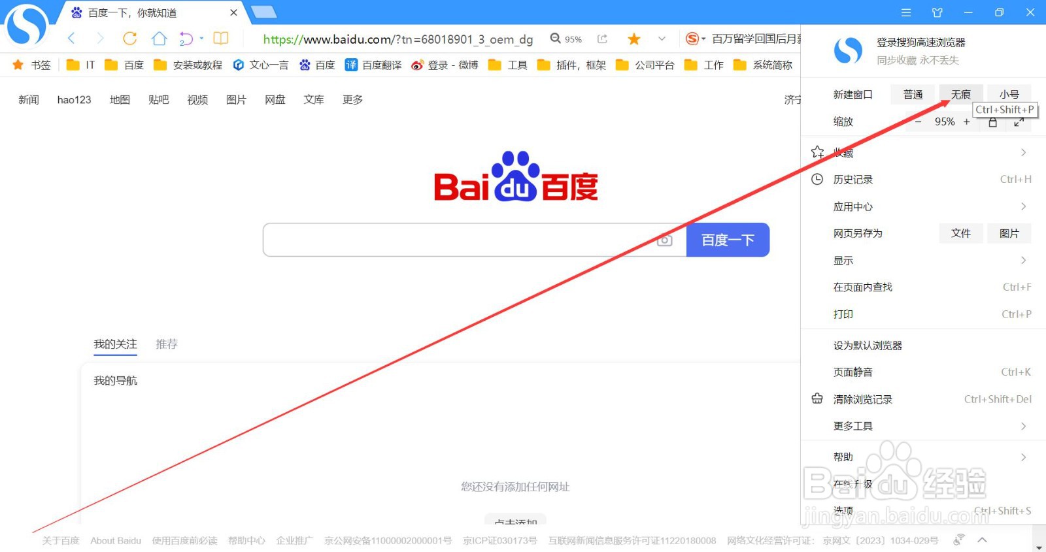Open the 安装或教程 bookmark folder

188,65
